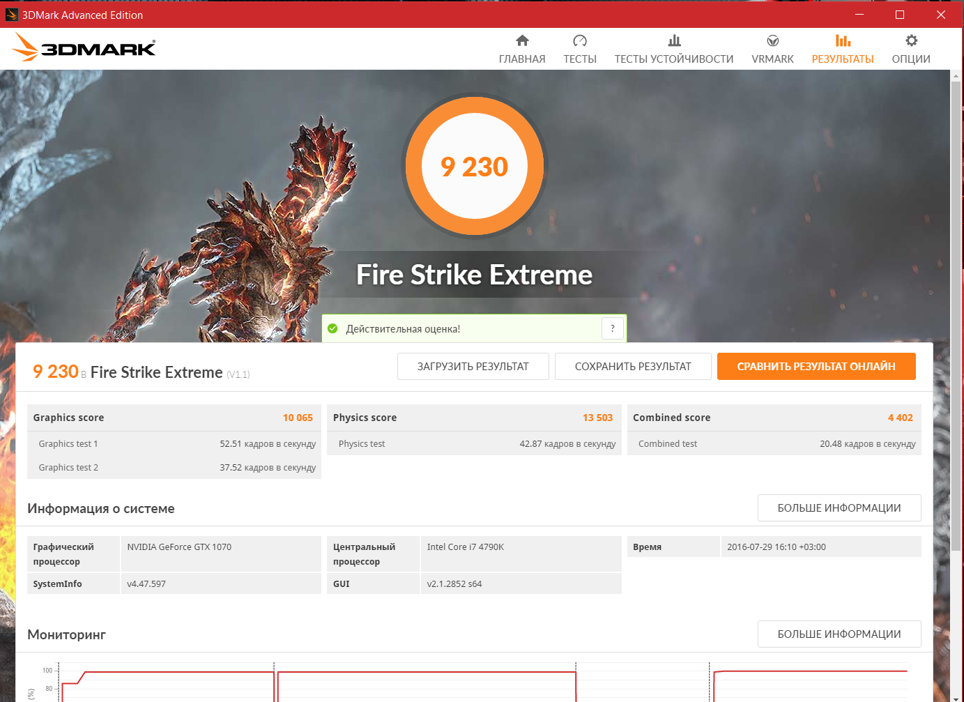Open the ОПЦИИ options tab

tap(911, 49)
